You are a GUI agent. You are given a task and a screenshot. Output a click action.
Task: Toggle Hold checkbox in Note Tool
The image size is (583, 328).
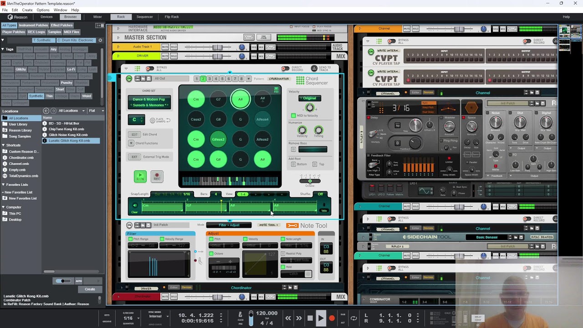[x=283, y=267]
